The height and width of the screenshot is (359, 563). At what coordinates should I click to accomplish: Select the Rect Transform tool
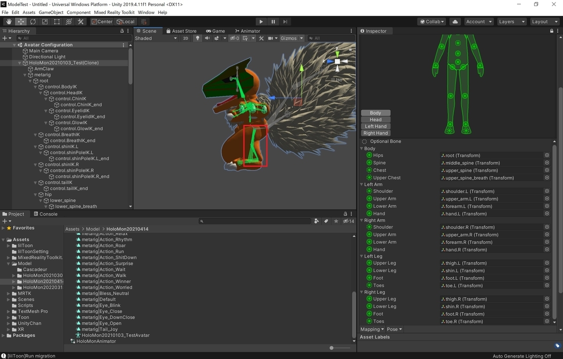click(x=57, y=22)
